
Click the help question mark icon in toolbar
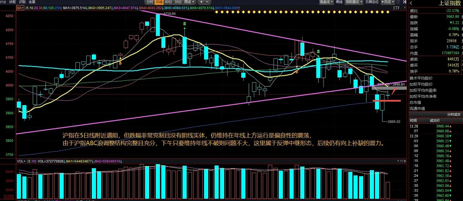[x=399, y=2]
